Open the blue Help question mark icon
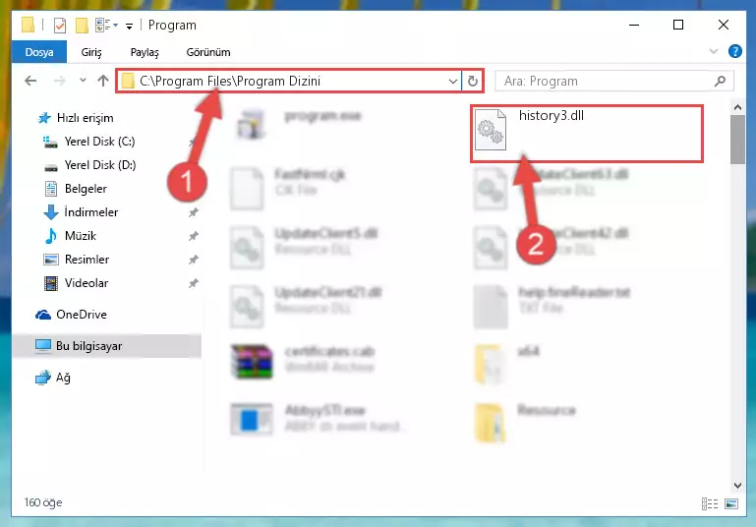 [734, 51]
